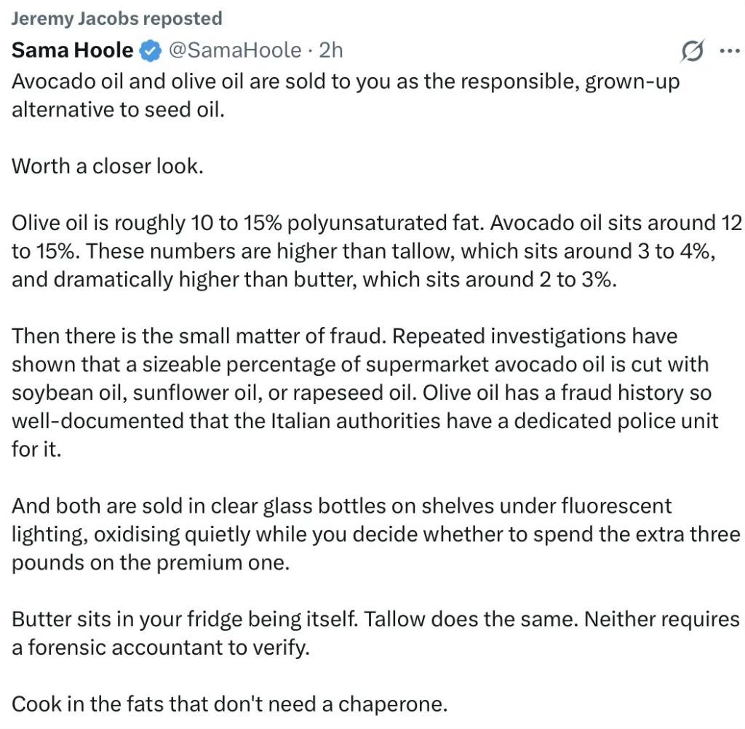Click the @SamaHoole handle
The height and width of the screenshot is (729, 745).
pyautogui.click(x=235, y=50)
